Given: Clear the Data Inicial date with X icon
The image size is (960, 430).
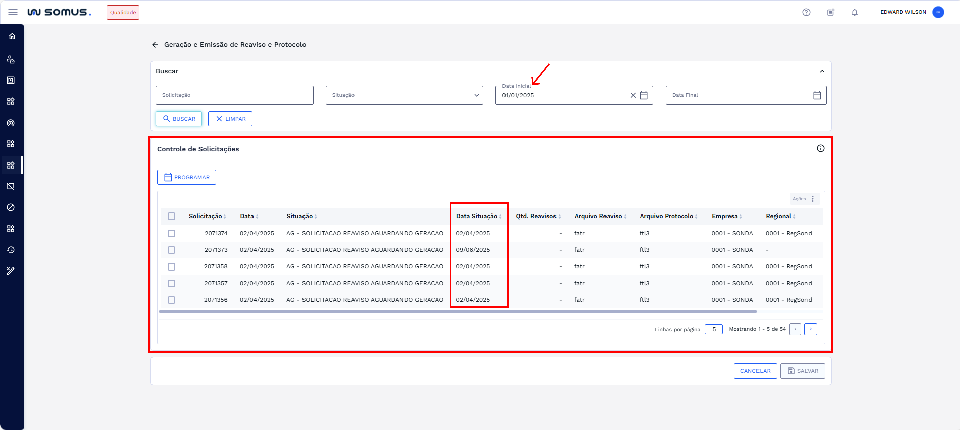Looking at the screenshot, I should (633, 95).
